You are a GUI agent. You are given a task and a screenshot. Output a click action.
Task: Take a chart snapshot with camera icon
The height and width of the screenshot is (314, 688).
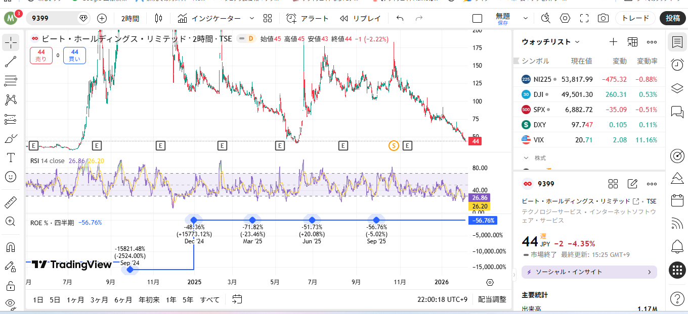tap(603, 19)
